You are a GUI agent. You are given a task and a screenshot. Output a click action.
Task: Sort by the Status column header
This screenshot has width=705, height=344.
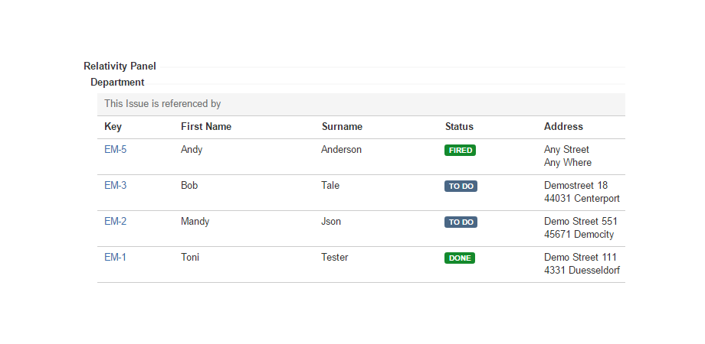[x=459, y=127]
